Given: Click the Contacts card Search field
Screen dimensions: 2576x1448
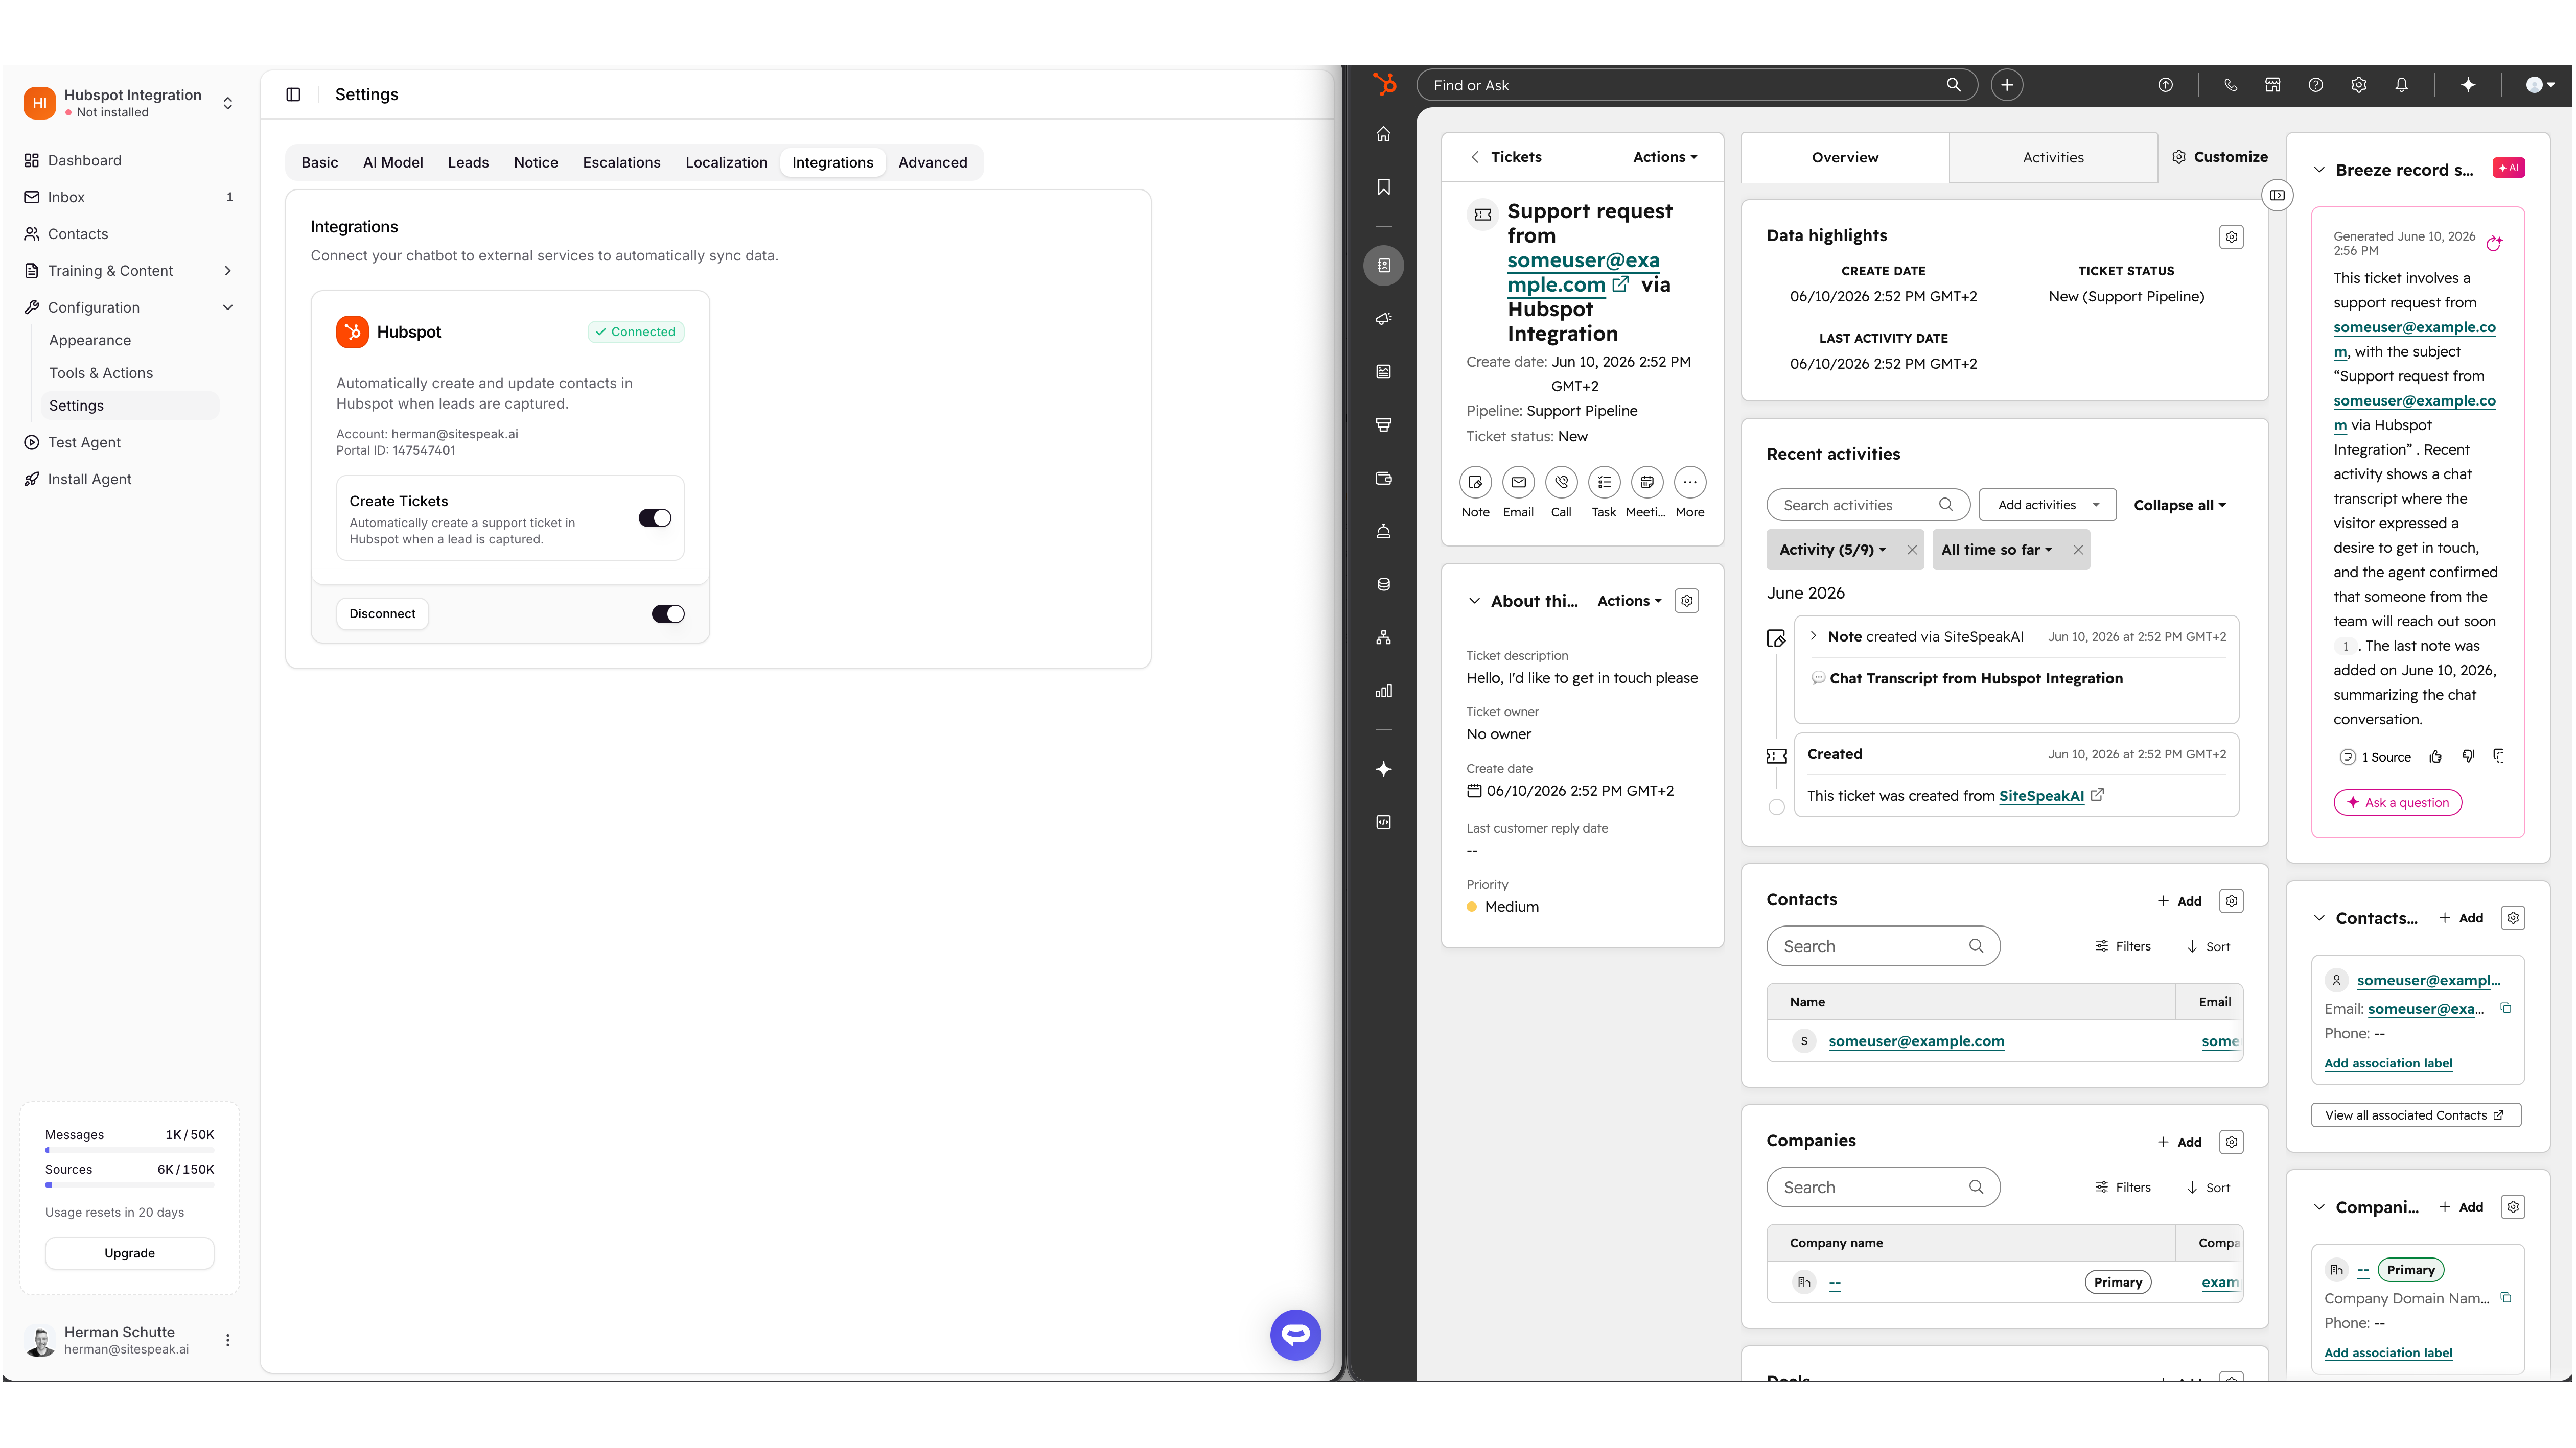Looking at the screenshot, I should (1883, 946).
